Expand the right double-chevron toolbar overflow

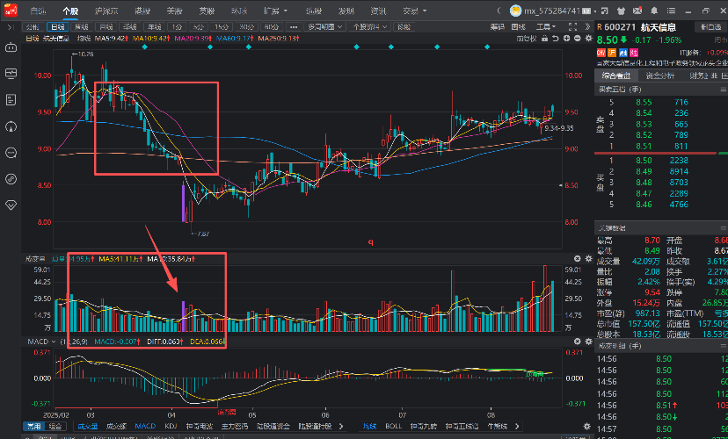[x=588, y=27]
